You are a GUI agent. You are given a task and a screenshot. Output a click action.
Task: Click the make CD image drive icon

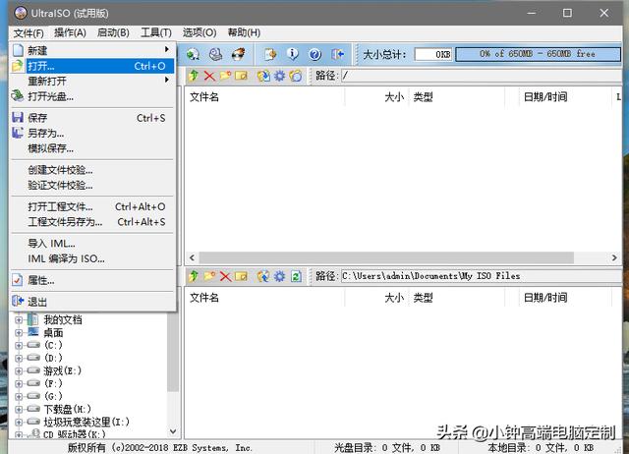tap(216, 54)
